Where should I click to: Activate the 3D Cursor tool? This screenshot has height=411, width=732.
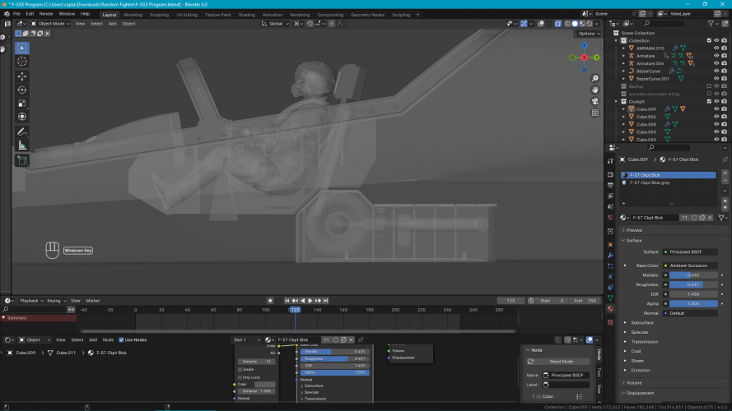tap(22, 61)
